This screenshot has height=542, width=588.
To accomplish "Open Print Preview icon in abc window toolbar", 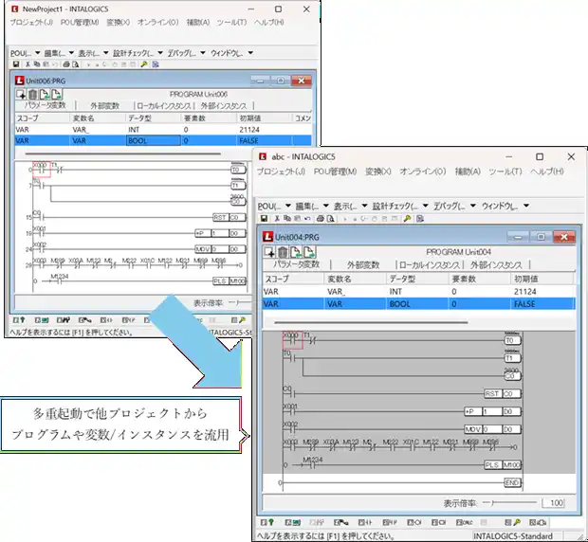I will [330, 218].
